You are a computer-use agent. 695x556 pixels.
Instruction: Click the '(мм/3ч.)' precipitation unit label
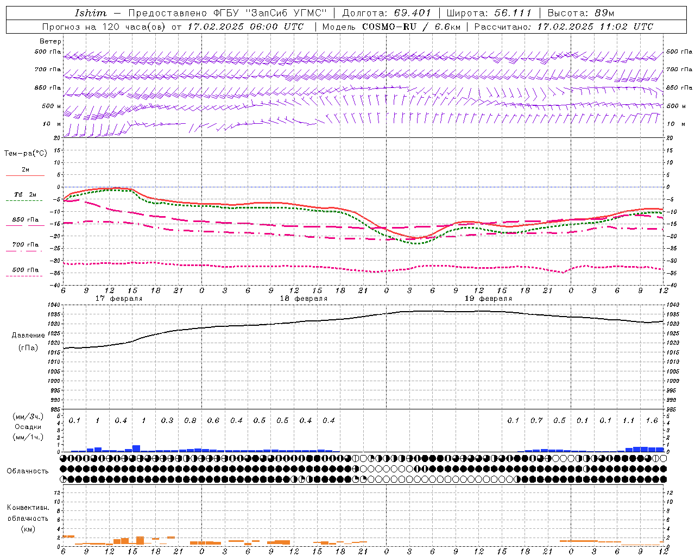(x=28, y=416)
